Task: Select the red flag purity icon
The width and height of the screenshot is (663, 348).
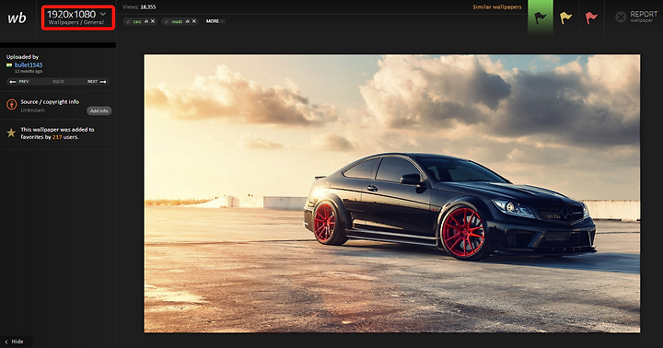Action: click(x=591, y=17)
